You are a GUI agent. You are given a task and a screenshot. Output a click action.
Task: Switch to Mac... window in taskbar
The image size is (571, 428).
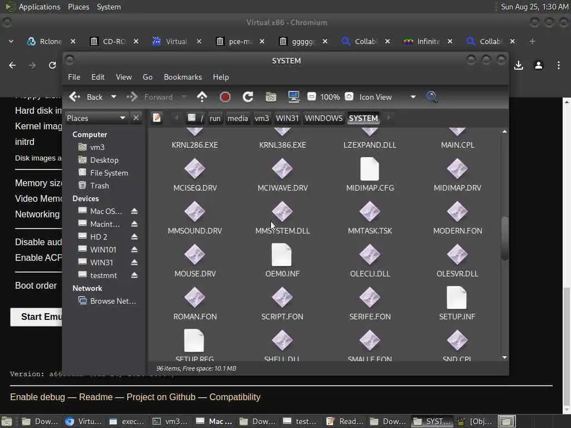[x=215, y=421]
